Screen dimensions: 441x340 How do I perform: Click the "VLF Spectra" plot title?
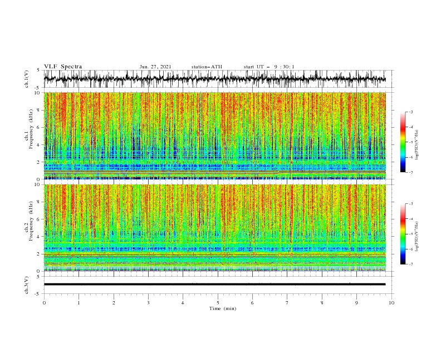(x=63, y=67)
